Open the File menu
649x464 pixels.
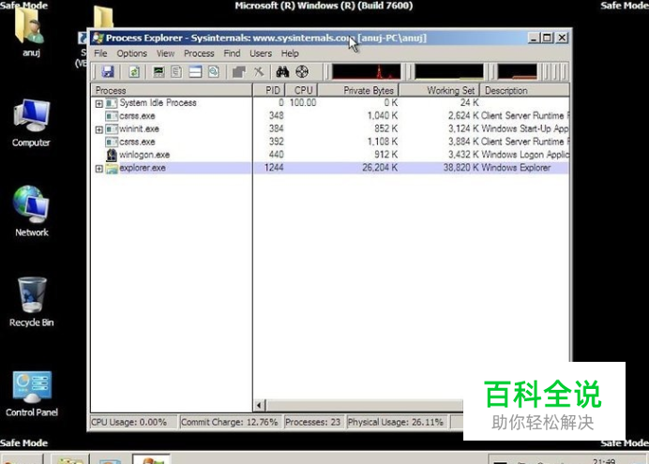pyautogui.click(x=100, y=53)
